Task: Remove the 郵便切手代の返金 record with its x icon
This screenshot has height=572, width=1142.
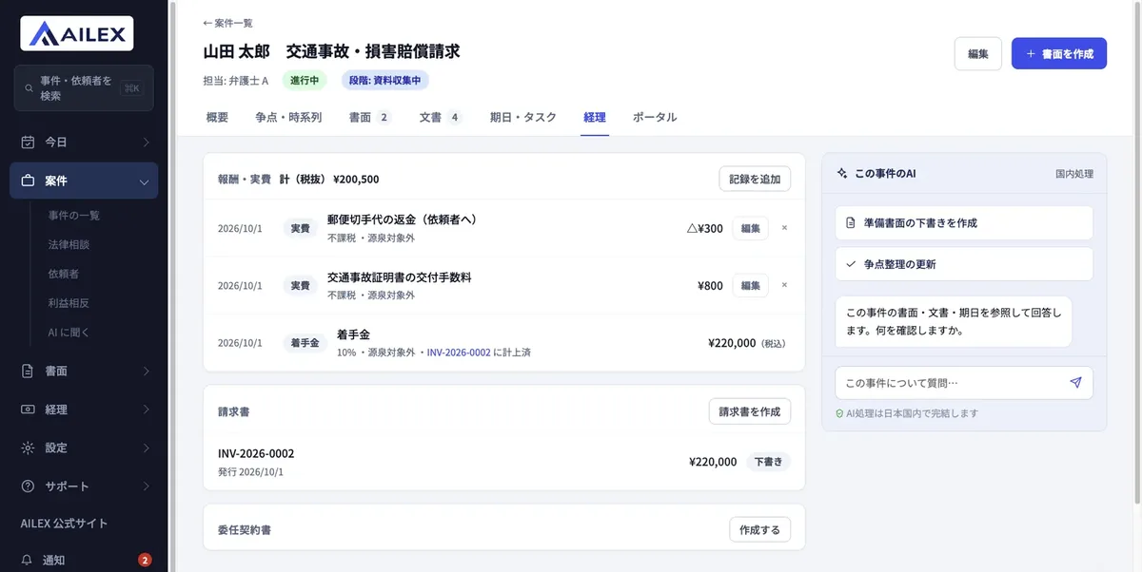Action: [x=784, y=228]
